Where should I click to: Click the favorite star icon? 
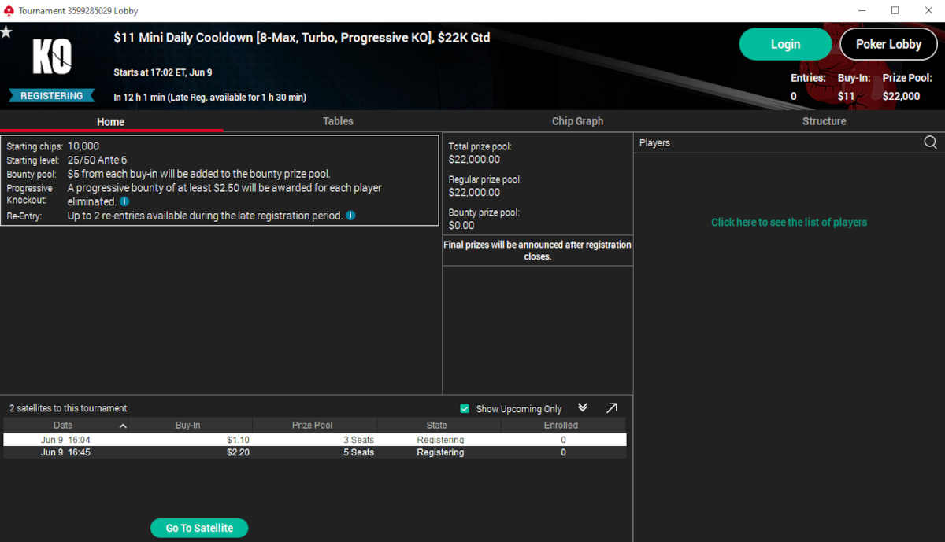click(x=6, y=32)
